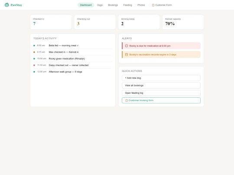Open the Arriving today stat card
The height and width of the screenshot is (175, 234).
139,22
